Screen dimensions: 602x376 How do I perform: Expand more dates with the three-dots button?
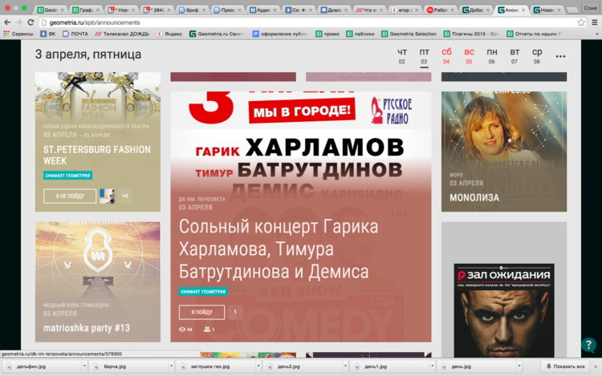pos(560,56)
